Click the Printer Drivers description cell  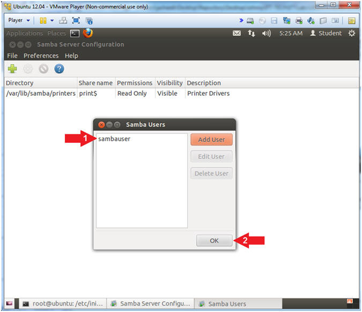(x=209, y=93)
